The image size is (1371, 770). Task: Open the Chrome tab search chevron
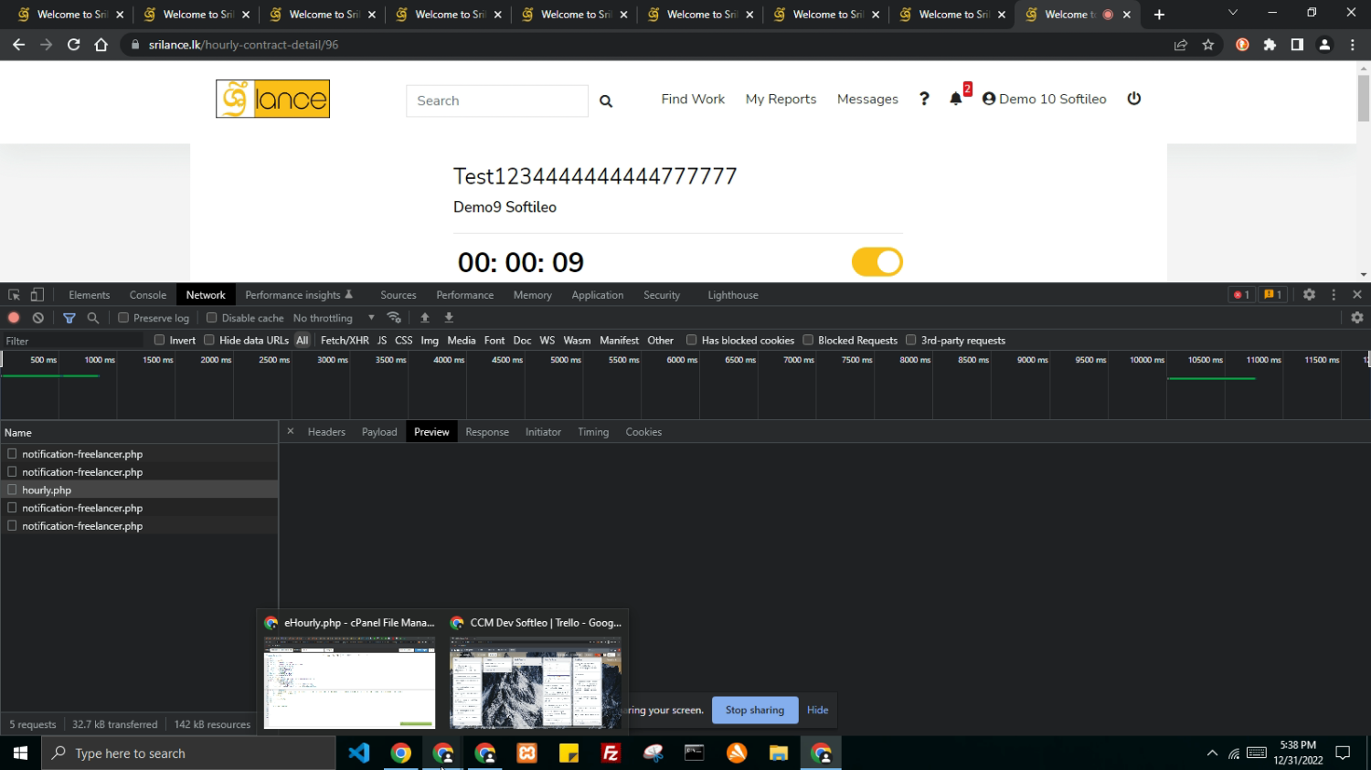point(1232,14)
